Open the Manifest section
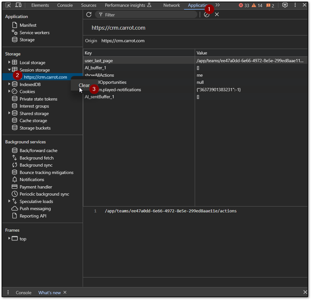 click(28, 25)
